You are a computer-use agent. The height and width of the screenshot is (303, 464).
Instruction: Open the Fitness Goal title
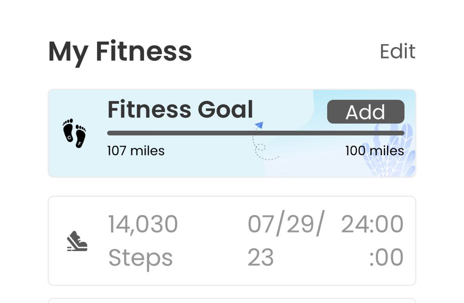[x=180, y=110]
